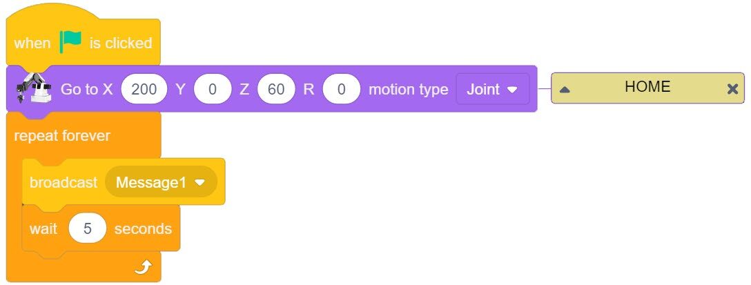Select the Y value field on the Go to block
The height and width of the screenshot is (285, 751).
pyautogui.click(x=213, y=89)
